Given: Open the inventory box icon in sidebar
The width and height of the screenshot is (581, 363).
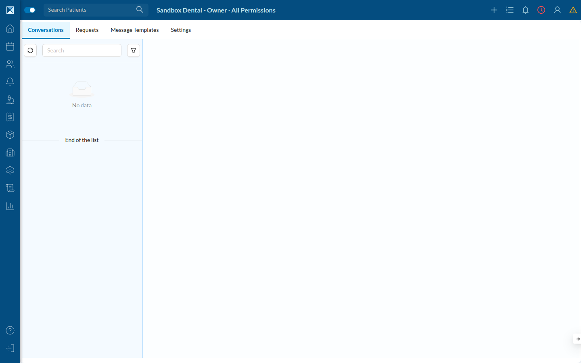Looking at the screenshot, I should point(10,135).
